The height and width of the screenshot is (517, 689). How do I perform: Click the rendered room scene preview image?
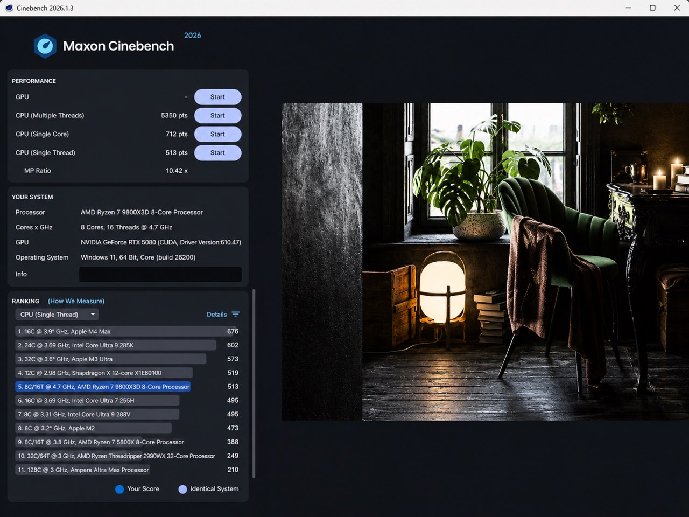(486, 262)
